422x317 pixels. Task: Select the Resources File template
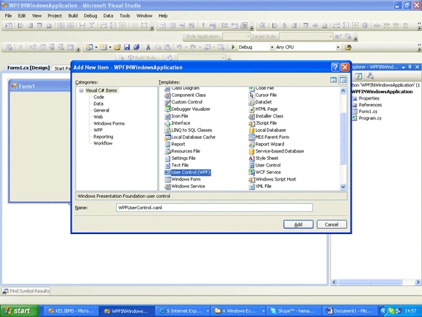182,151
